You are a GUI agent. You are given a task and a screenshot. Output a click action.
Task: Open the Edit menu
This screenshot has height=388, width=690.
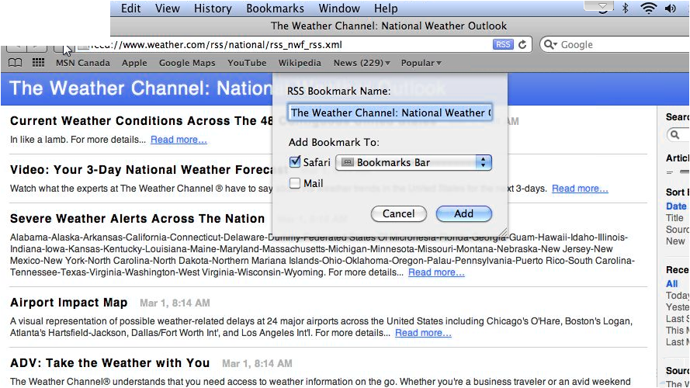(x=130, y=9)
